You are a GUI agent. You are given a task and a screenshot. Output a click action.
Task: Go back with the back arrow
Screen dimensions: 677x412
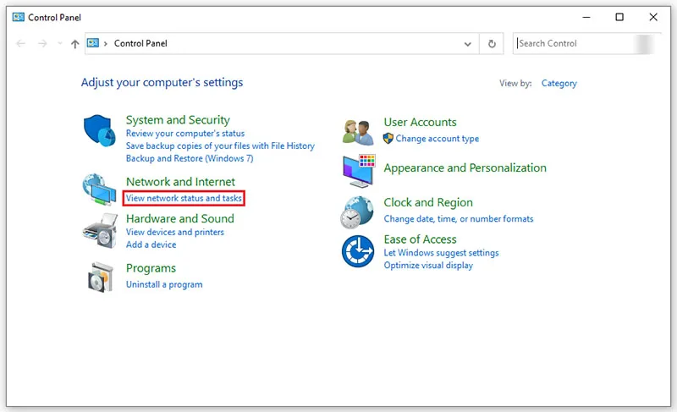click(x=20, y=44)
